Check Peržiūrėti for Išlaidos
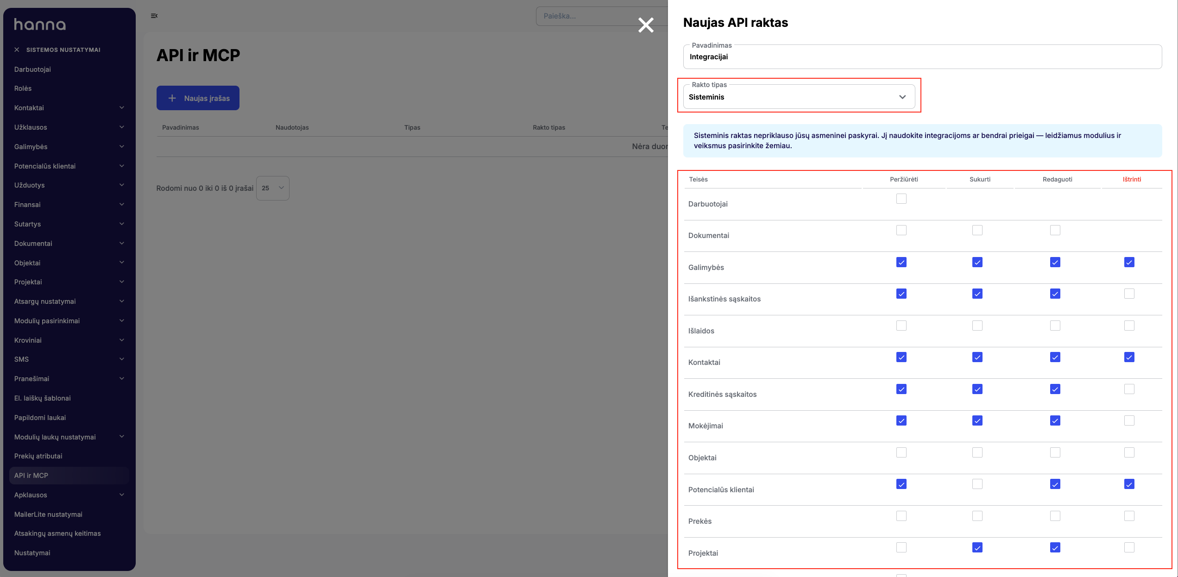The width and height of the screenshot is (1178, 577). (x=901, y=326)
